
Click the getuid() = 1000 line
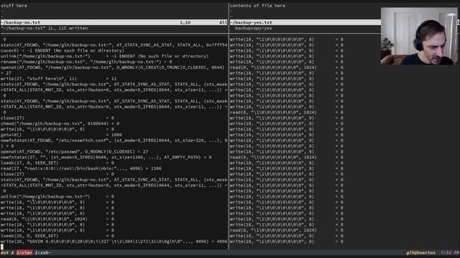tap(61, 135)
